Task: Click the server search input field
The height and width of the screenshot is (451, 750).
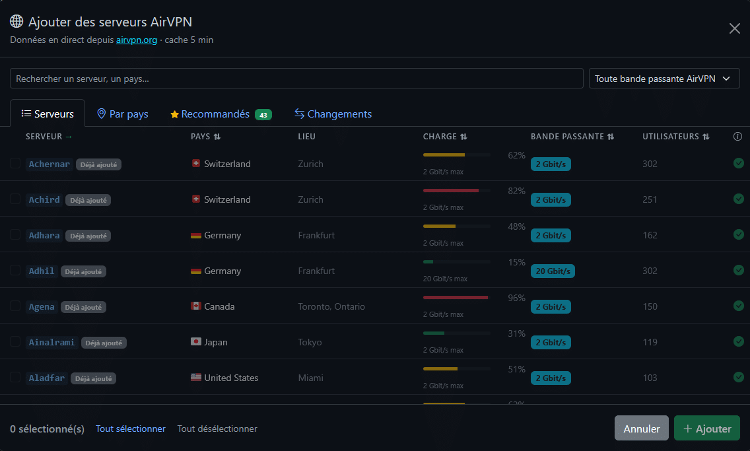Action: pos(296,79)
